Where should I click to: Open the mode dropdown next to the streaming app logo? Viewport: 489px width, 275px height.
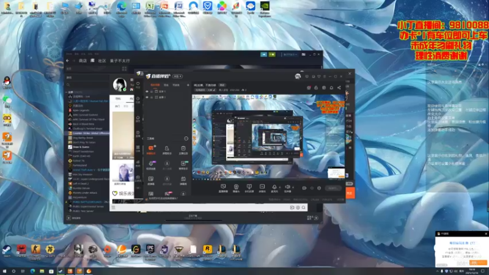(177, 76)
